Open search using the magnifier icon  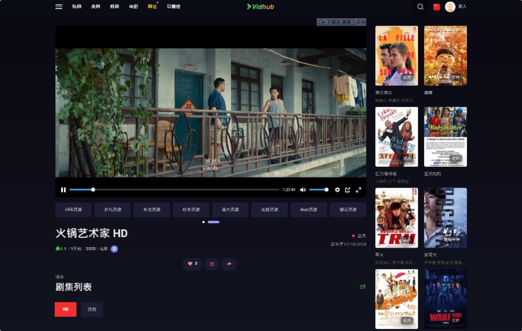click(x=420, y=7)
